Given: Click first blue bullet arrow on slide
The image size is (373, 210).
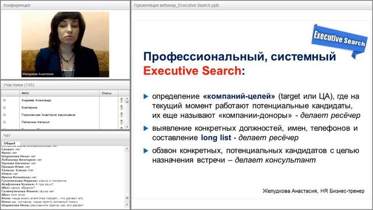Looking at the screenshot, I should point(146,96).
